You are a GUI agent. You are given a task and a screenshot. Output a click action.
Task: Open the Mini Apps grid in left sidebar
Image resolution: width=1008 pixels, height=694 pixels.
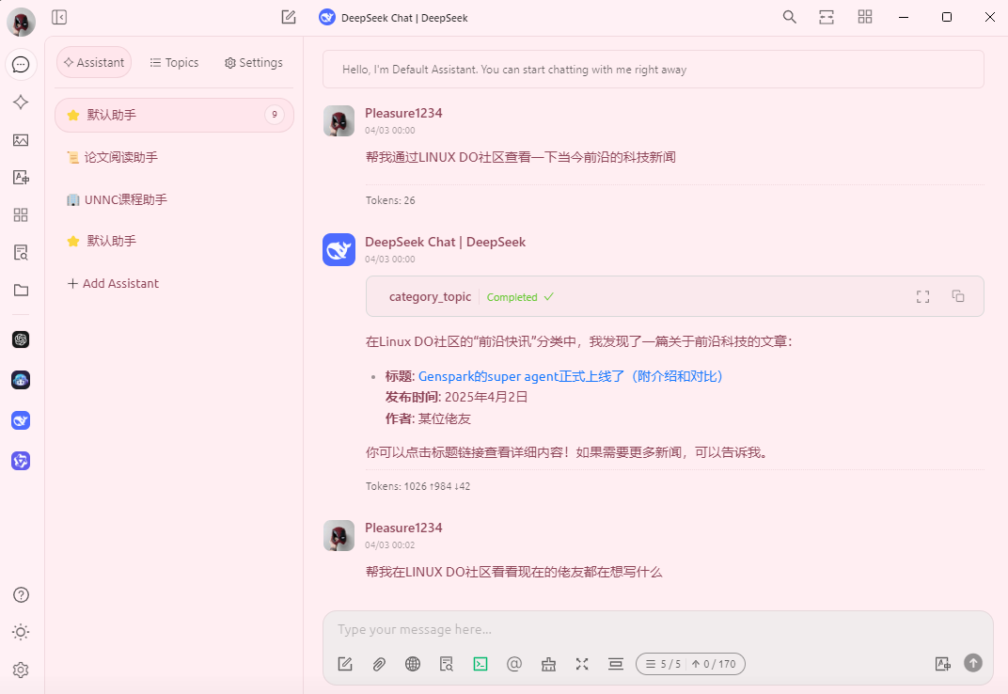[x=21, y=214]
